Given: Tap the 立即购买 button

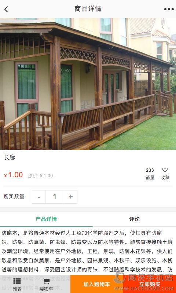Looking at the screenshot, I should pos(150,284).
